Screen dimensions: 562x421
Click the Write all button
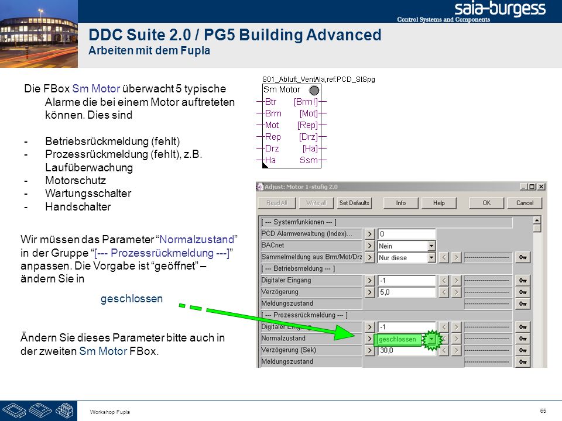[x=316, y=203]
